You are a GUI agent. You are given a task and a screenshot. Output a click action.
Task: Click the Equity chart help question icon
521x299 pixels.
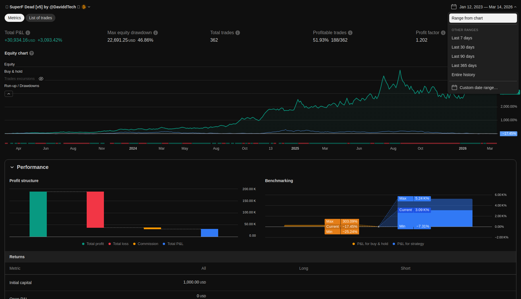pos(32,53)
